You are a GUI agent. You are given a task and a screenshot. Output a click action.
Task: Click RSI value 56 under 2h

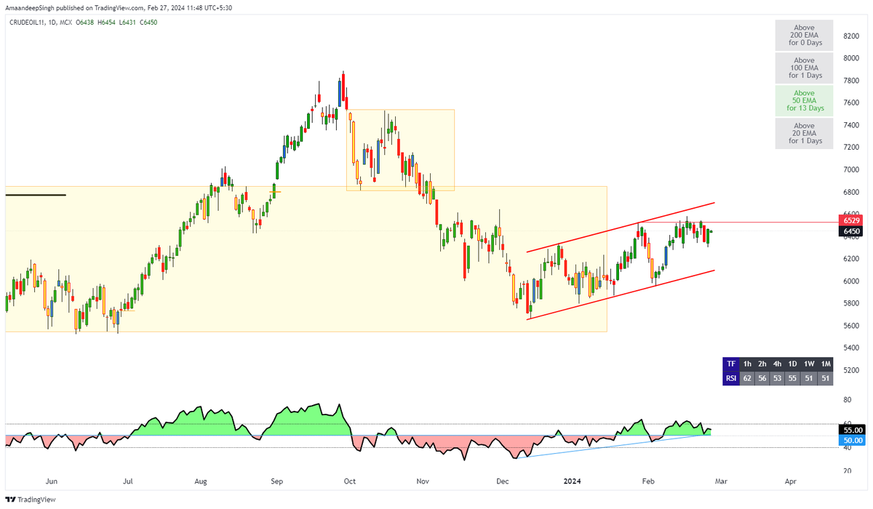point(762,378)
